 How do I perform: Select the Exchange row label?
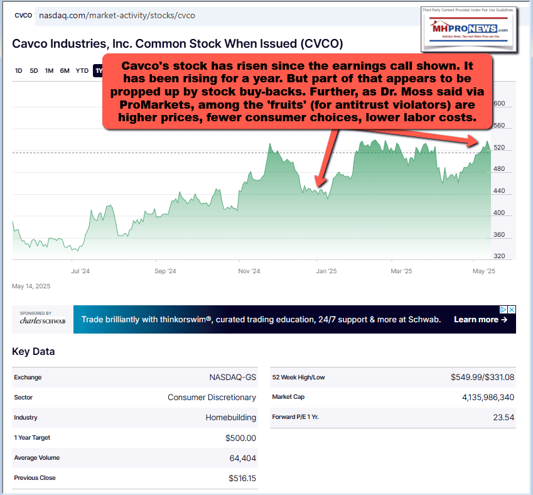[28, 378]
